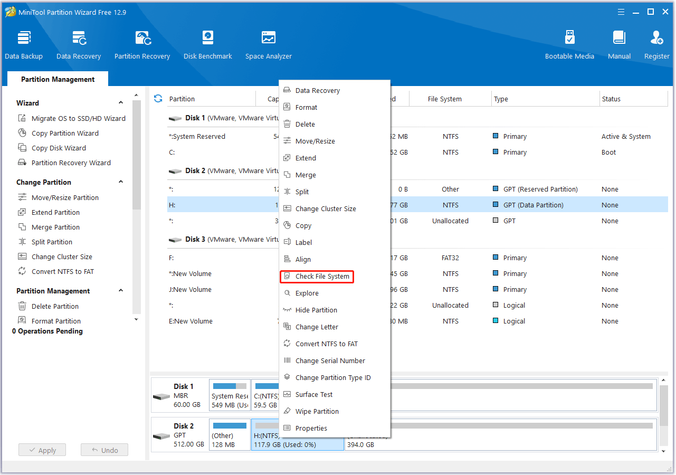Screen dimensions: 676x475
Task: Refresh the partition list icon
Action: point(158,99)
